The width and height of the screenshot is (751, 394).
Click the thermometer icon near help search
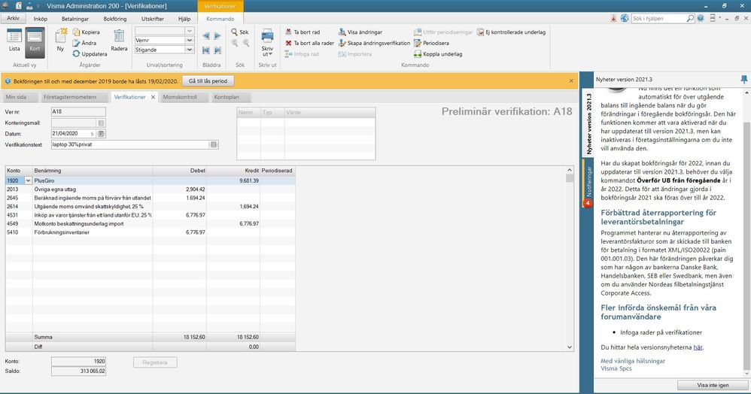click(613, 18)
